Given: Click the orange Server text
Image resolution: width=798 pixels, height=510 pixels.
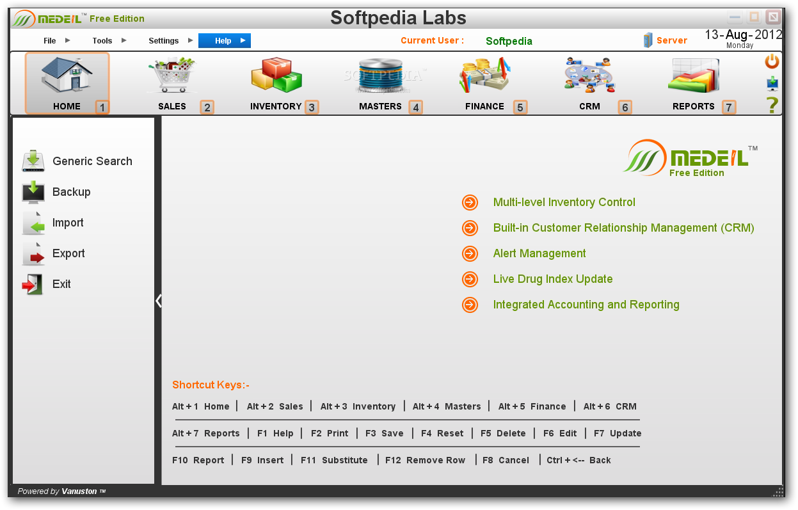Looking at the screenshot, I should [672, 40].
